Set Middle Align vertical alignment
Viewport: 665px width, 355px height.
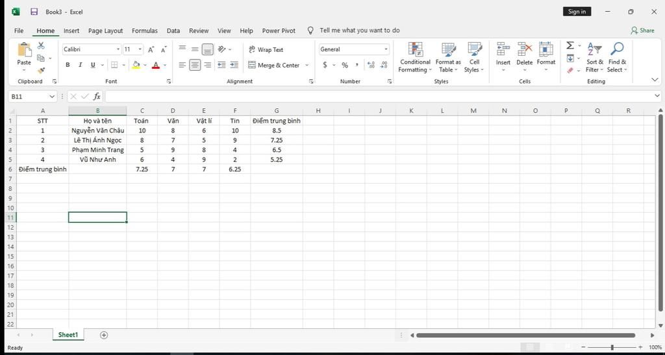[x=195, y=49]
